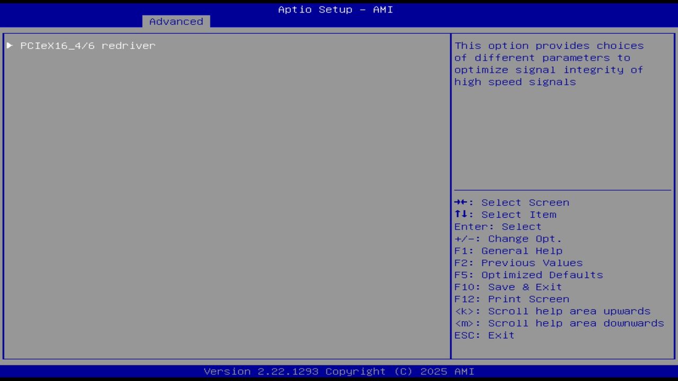Click F10 Save & Exit option
Screen dimensions: 678x381
click(507, 287)
